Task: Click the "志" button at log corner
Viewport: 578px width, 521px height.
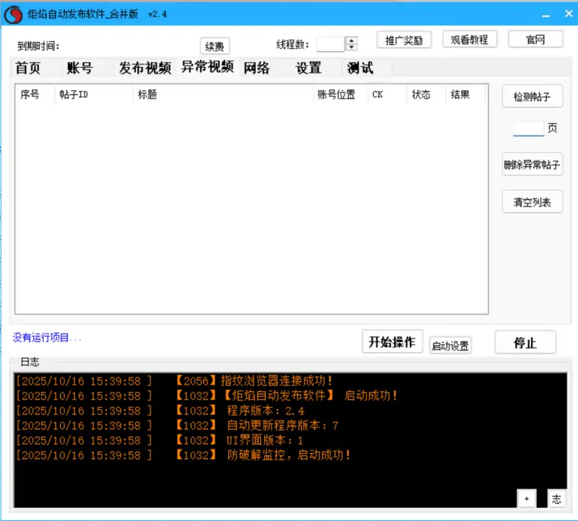Action: pos(556,498)
